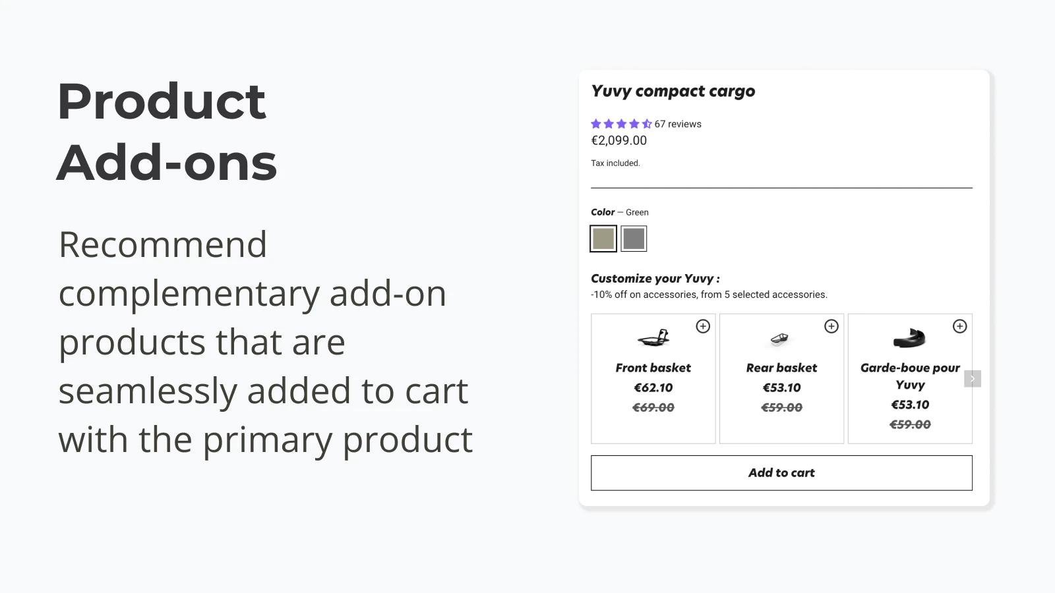Viewport: 1055px width, 593px height.
Task: Click the Rear basket price €53.10
Action: tap(781, 388)
